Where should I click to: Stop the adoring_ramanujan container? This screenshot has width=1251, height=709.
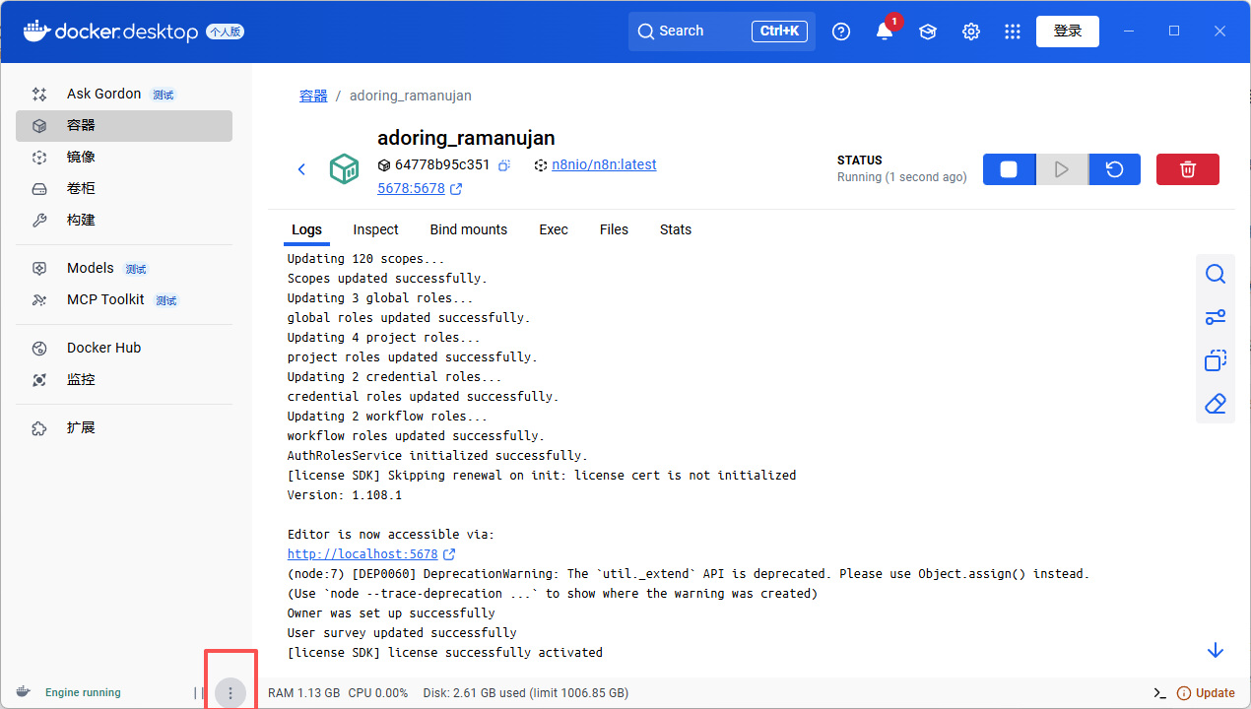pos(1009,169)
